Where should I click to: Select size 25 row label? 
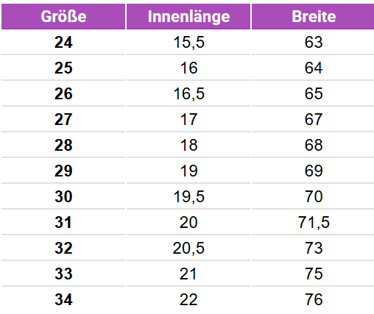pyautogui.click(x=63, y=68)
